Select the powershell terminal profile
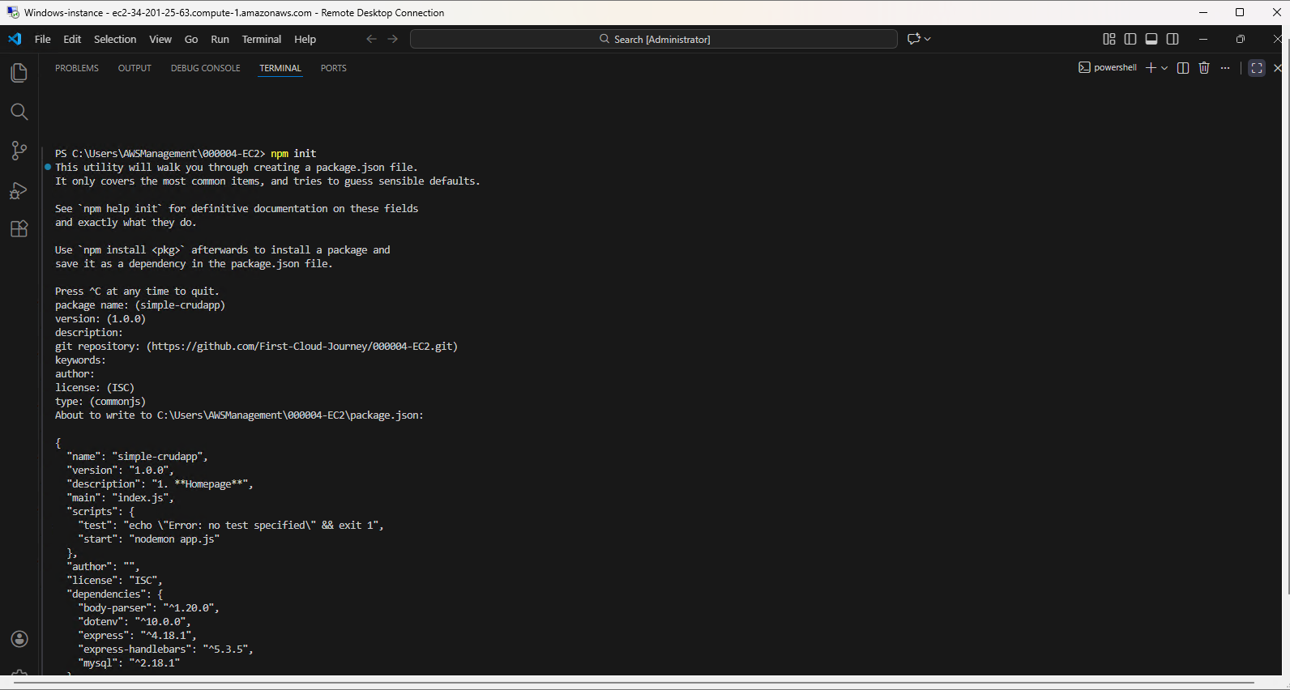The image size is (1290, 690). tap(1108, 68)
